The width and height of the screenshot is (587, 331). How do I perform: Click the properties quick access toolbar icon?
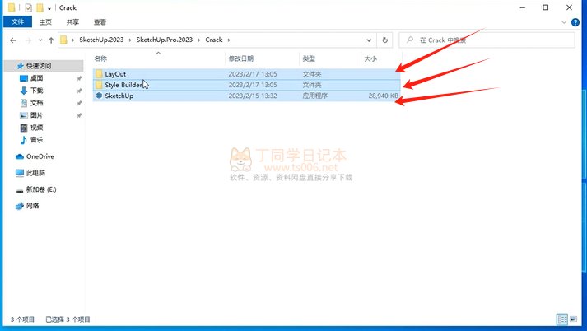[29, 7]
